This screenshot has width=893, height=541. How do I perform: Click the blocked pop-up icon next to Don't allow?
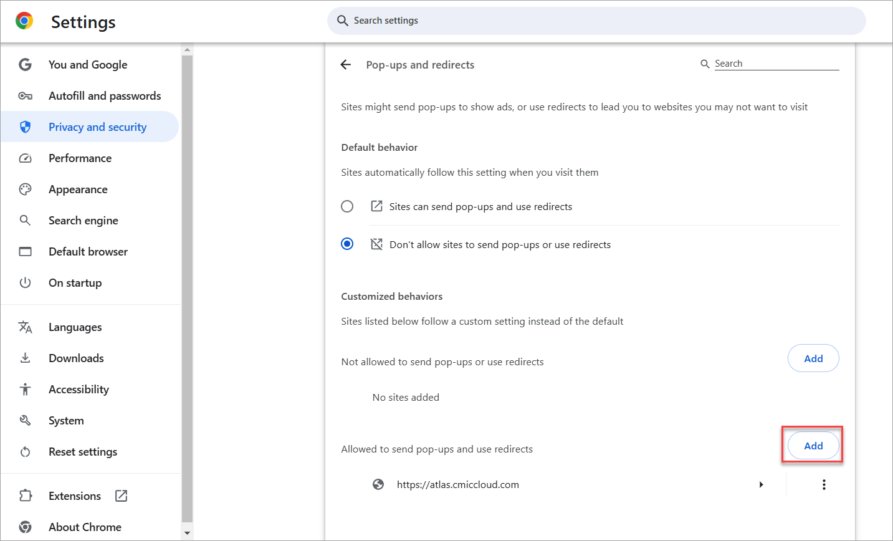[x=376, y=244]
